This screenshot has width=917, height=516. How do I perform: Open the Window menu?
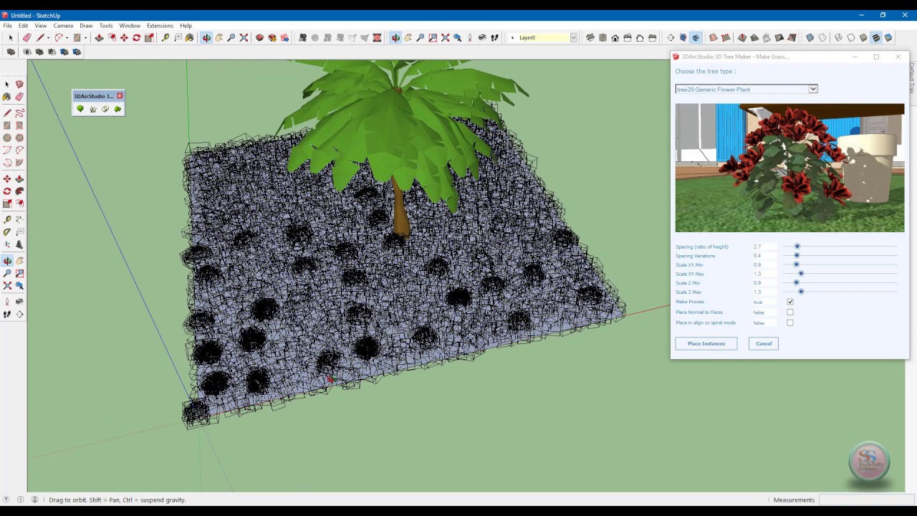coord(130,25)
